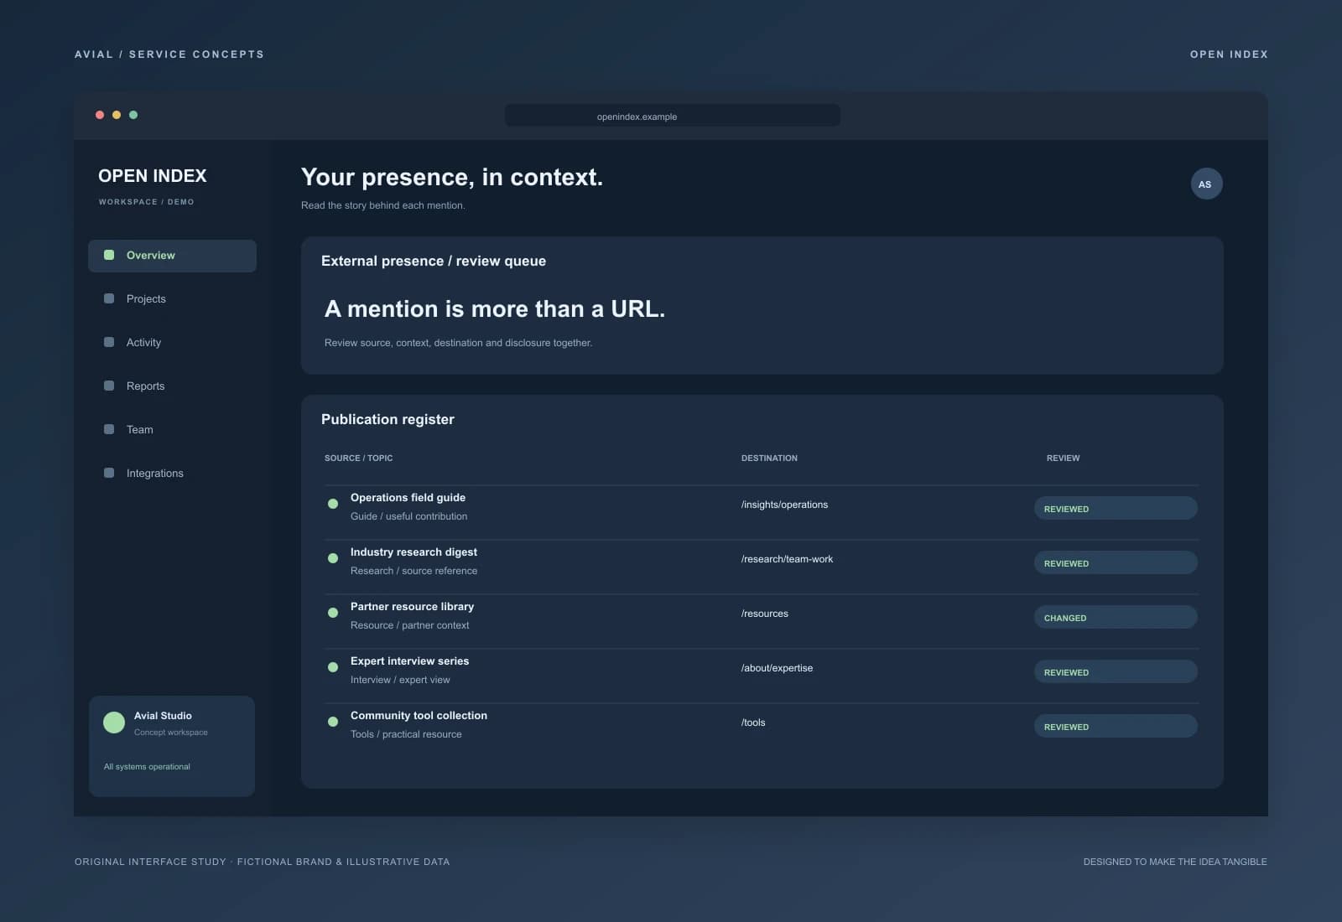Click the square icon beside Reports
1342x922 pixels.
coord(109,386)
